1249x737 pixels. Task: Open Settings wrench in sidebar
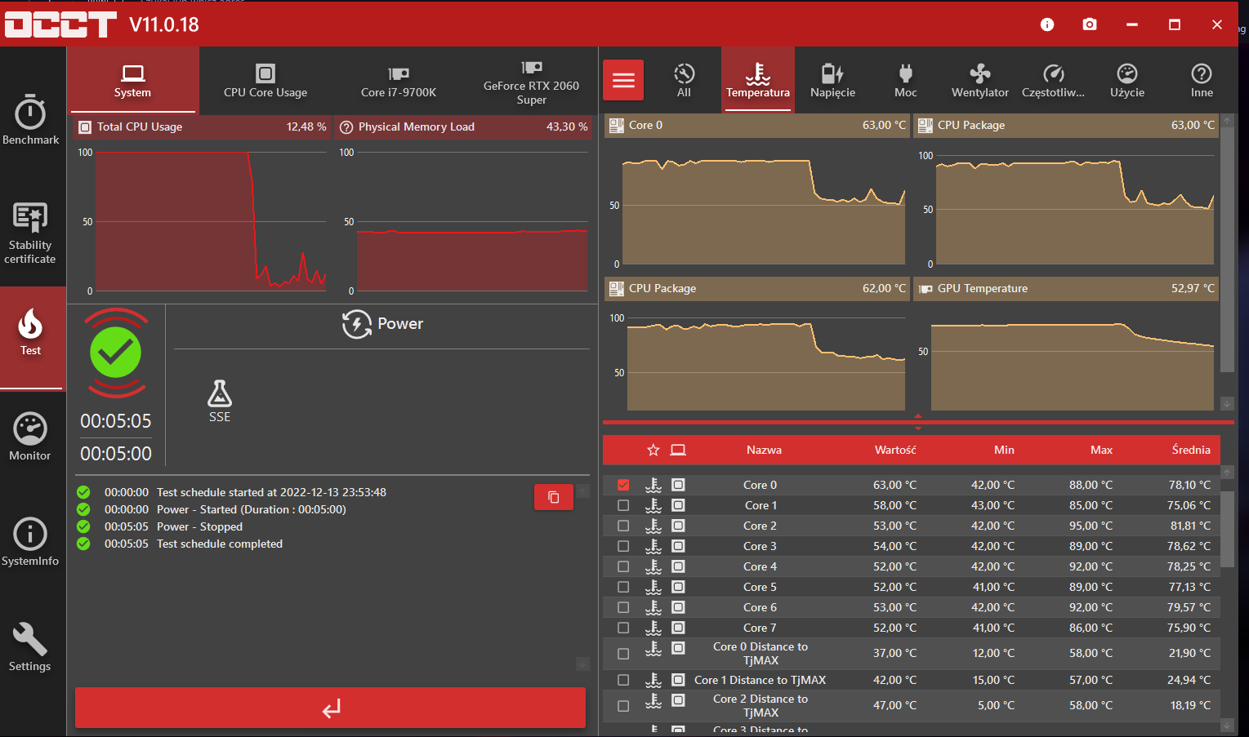click(30, 647)
